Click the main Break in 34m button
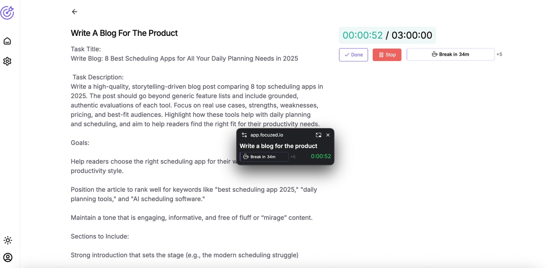 (x=451, y=54)
